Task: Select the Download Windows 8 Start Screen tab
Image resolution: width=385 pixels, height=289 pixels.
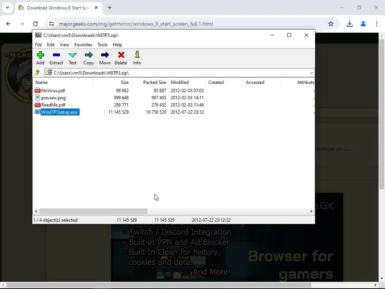Action: click(x=59, y=8)
